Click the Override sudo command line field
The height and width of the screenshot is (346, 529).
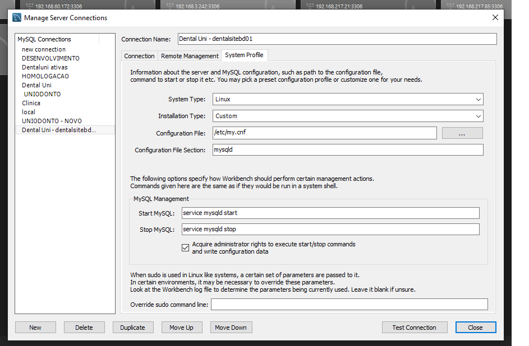[x=349, y=305]
